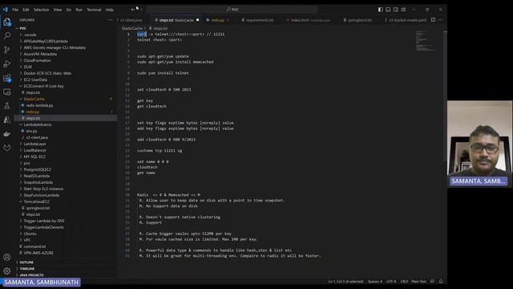
Task: Open the Terminal menu
Action: (94, 10)
